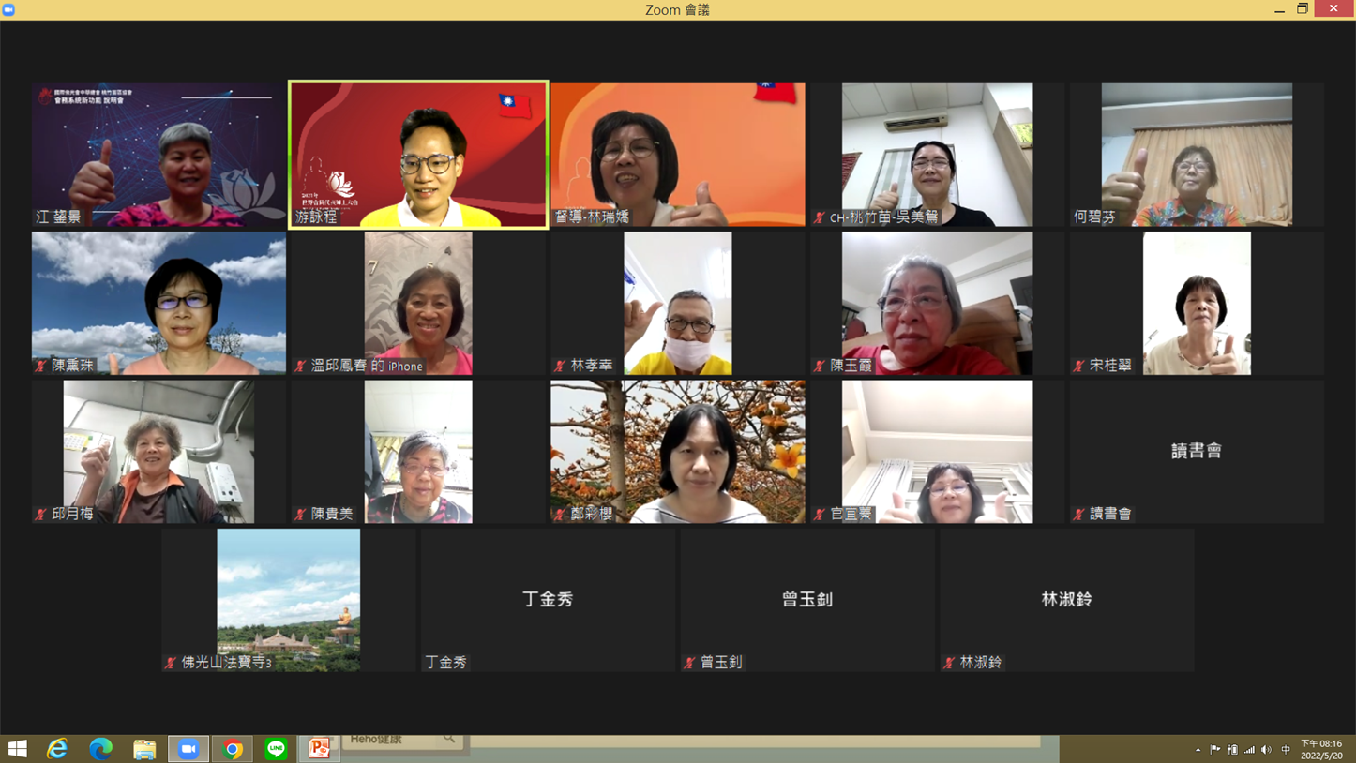The image size is (1356, 763).
Task: Open Internet Explorer from the taskbar
Action: point(57,748)
